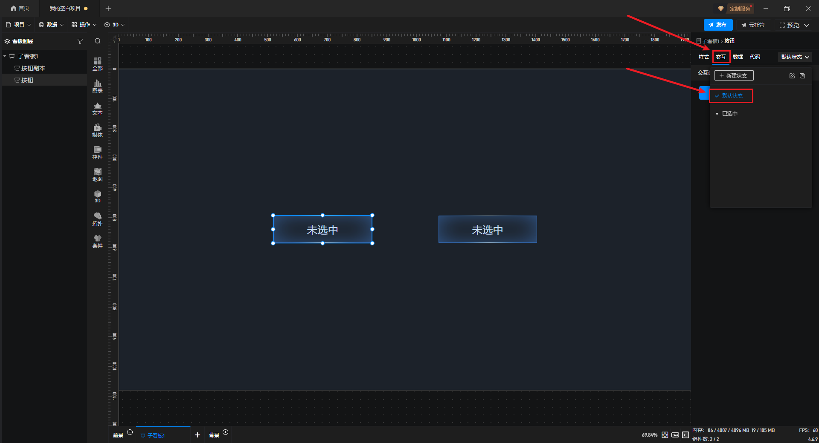The width and height of the screenshot is (819, 443).
Task: Click the search magnifier icon
Action: (98, 41)
